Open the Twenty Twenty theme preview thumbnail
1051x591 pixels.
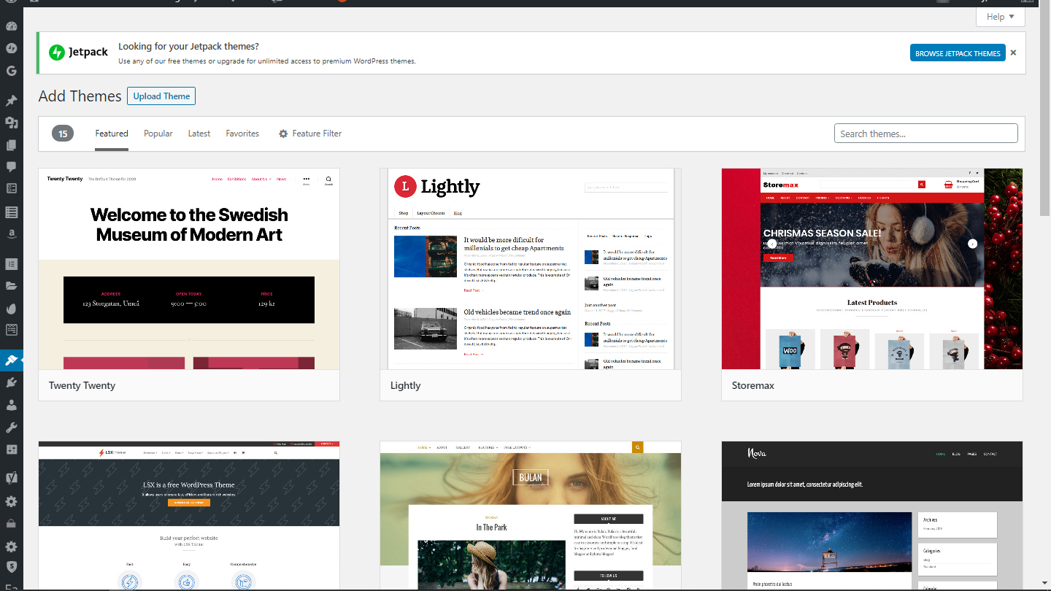coord(189,269)
